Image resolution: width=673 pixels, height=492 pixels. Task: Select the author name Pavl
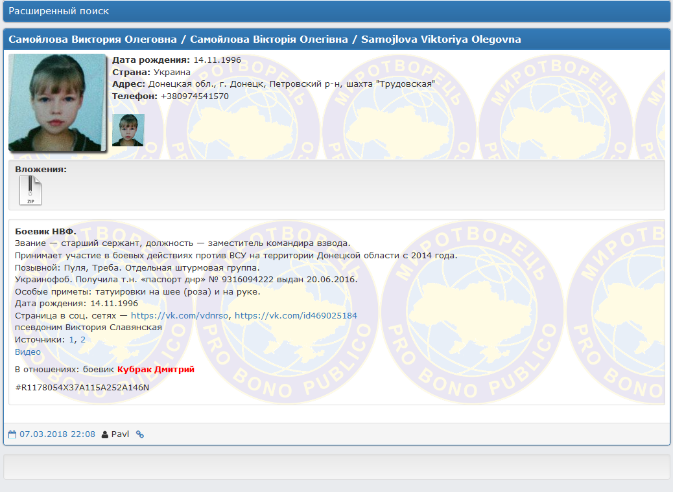(121, 434)
